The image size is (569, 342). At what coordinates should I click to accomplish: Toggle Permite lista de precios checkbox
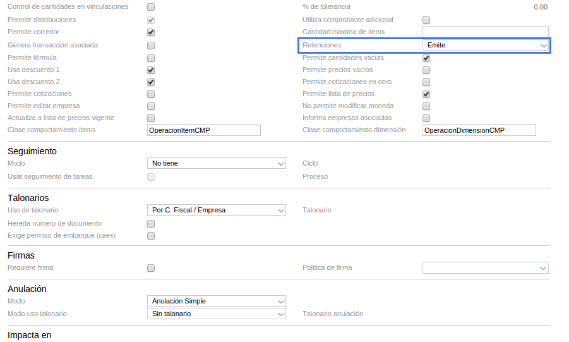pyautogui.click(x=426, y=94)
